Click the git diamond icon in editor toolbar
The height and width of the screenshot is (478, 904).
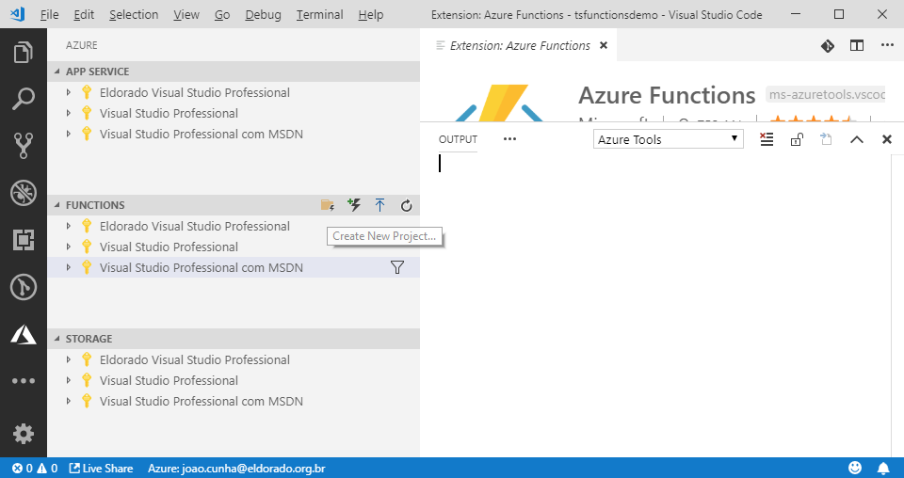point(828,45)
